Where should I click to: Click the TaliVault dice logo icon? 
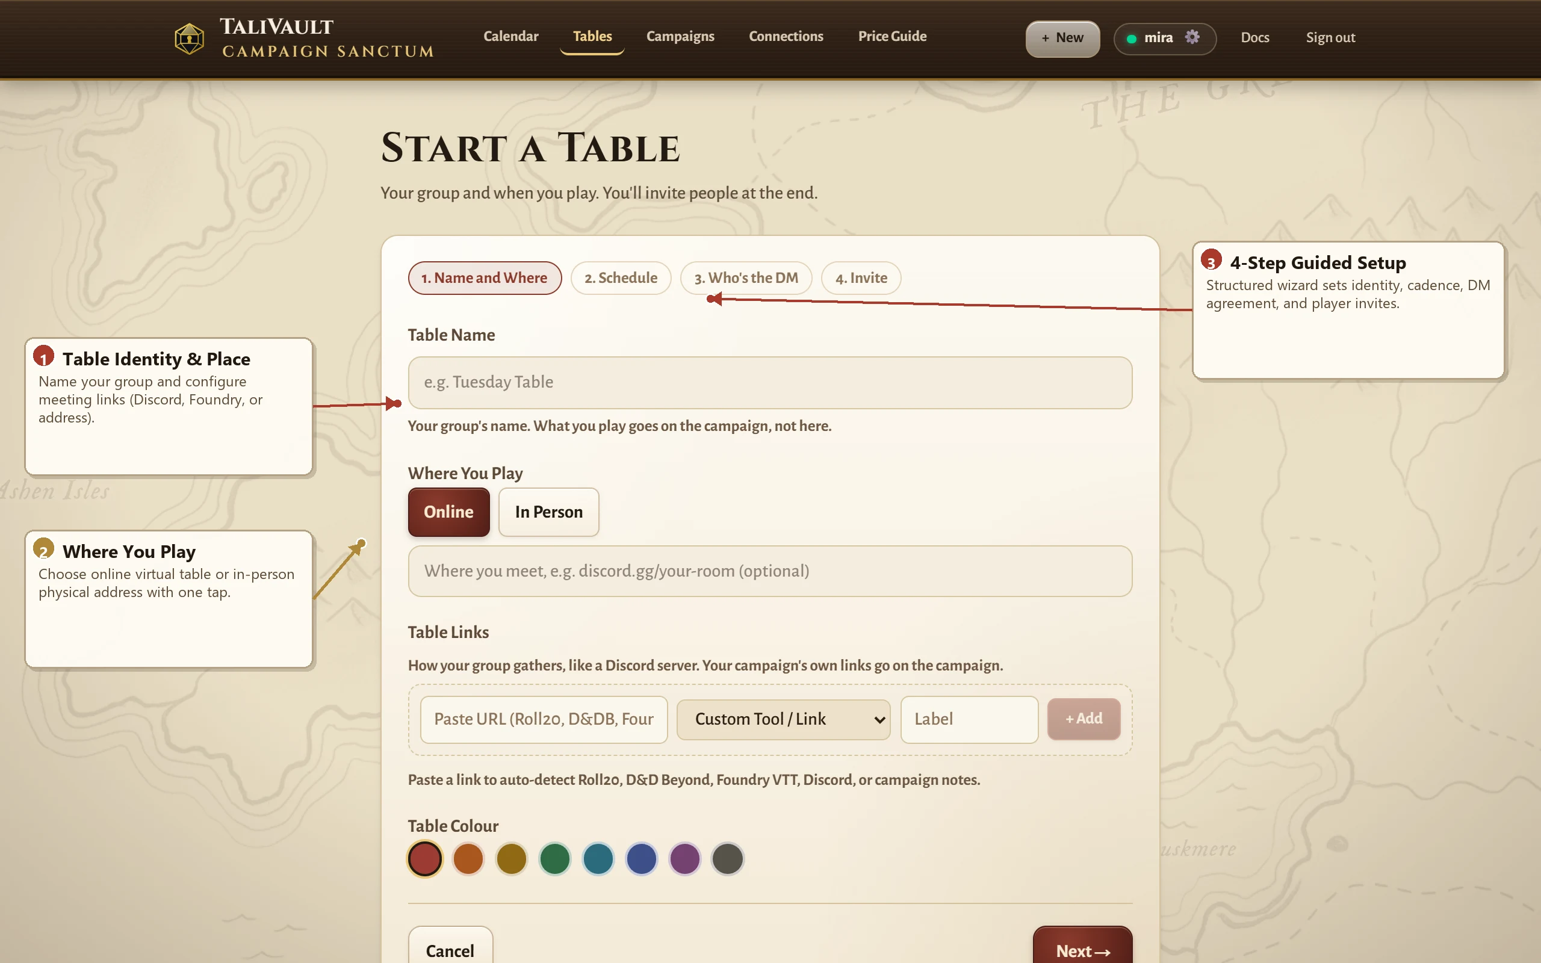[189, 38]
